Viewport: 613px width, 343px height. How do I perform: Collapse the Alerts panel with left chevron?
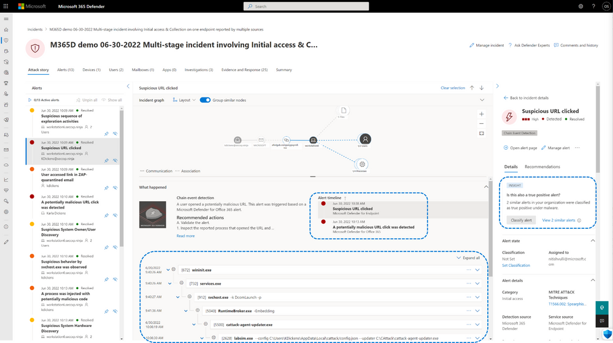click(128, 86)
